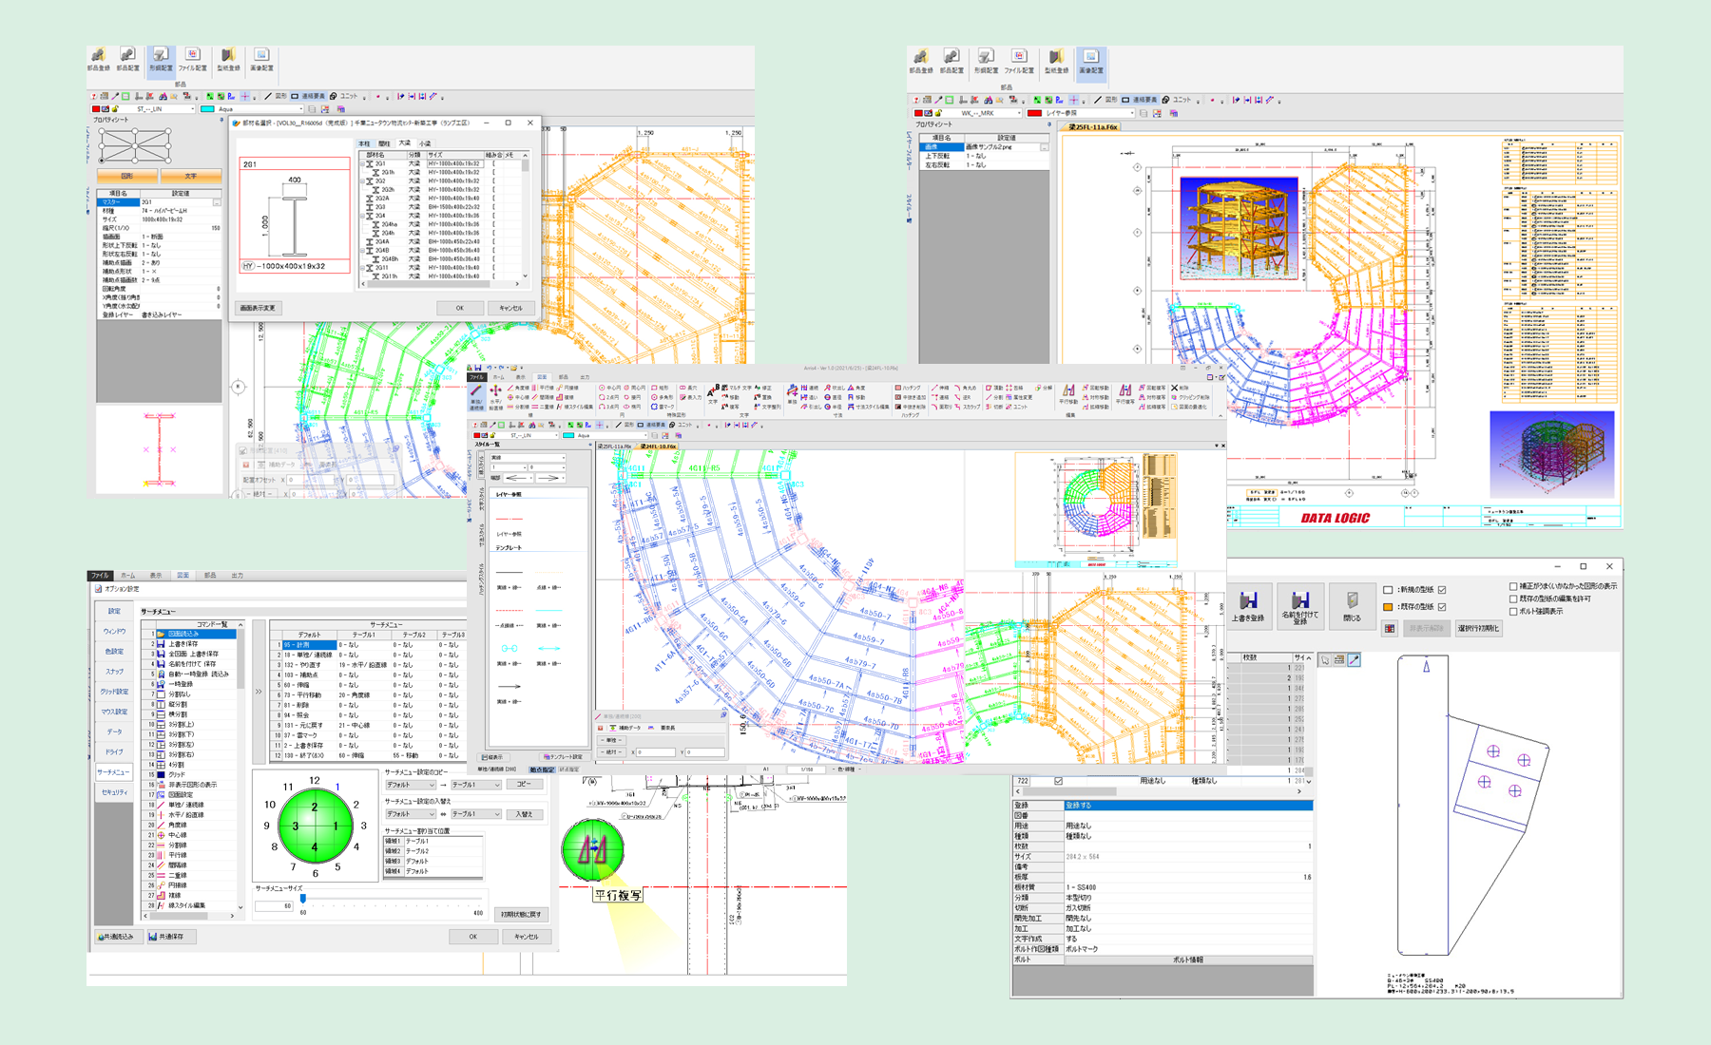Open the セキュリティ tab in options dialog

[114, 792]
